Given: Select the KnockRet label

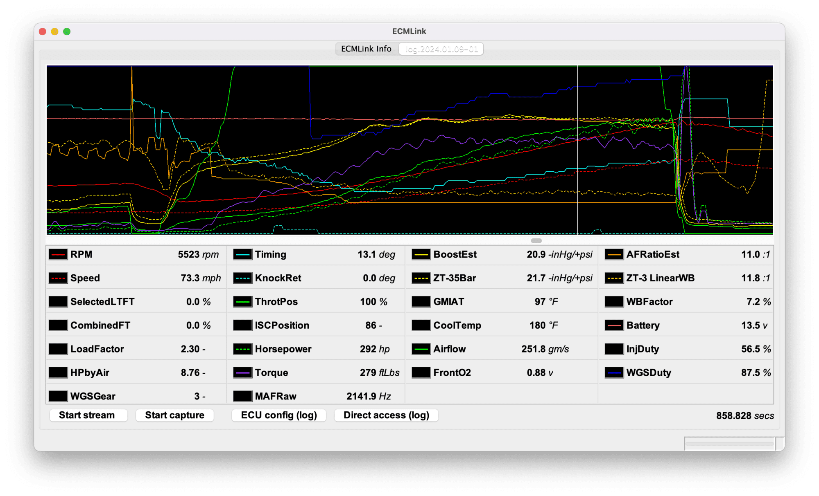Looking at the screenshot, I should [278, 278].
